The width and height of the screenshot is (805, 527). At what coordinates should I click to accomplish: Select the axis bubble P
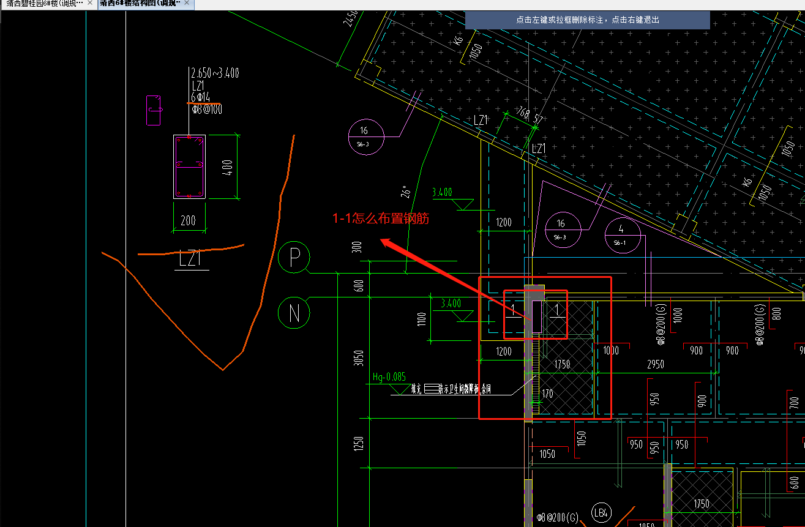click(x=294, y=258)
